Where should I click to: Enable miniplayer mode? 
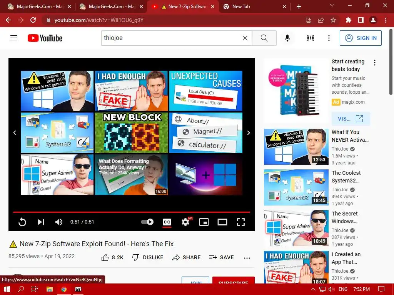click(204, 222)
